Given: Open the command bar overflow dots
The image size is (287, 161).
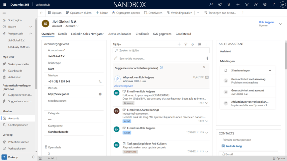Looking at the screenshot, I should click(243, 13).
